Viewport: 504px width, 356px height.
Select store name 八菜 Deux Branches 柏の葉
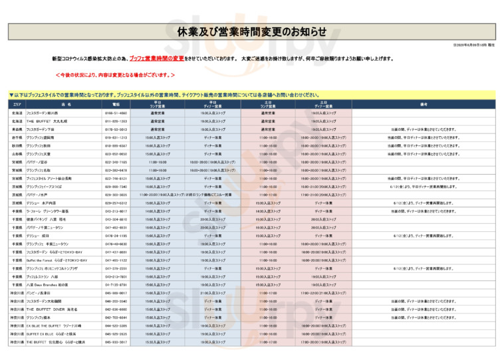tap(47, 285)
